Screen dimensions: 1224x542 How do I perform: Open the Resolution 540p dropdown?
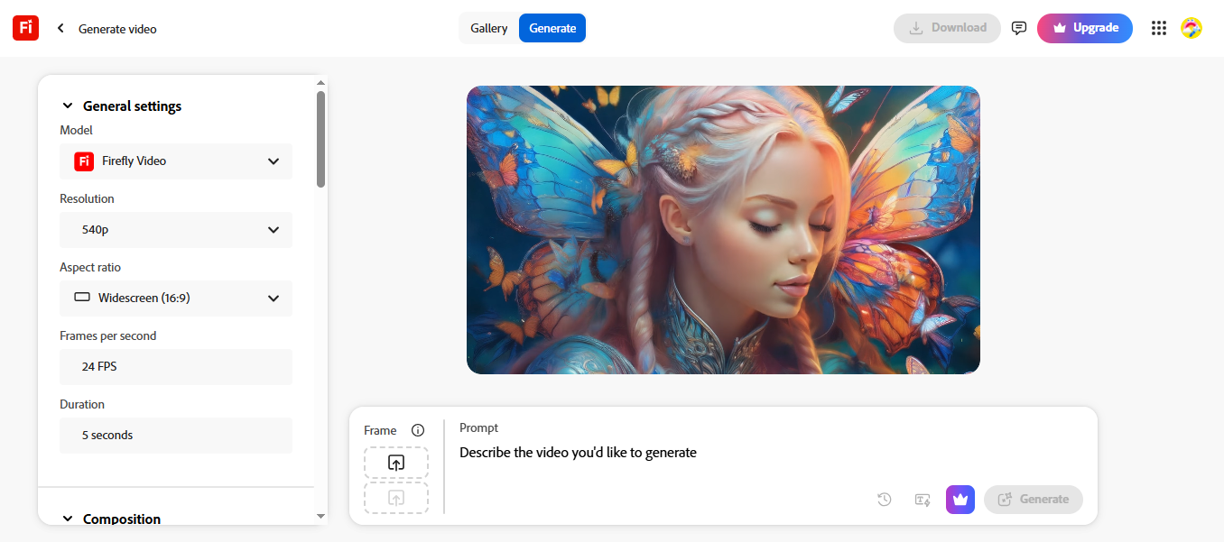(176, 230)
